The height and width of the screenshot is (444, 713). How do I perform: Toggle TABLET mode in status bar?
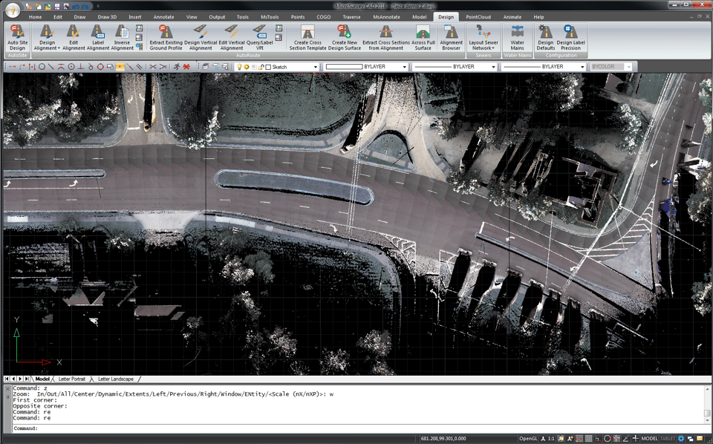(668, 439)
